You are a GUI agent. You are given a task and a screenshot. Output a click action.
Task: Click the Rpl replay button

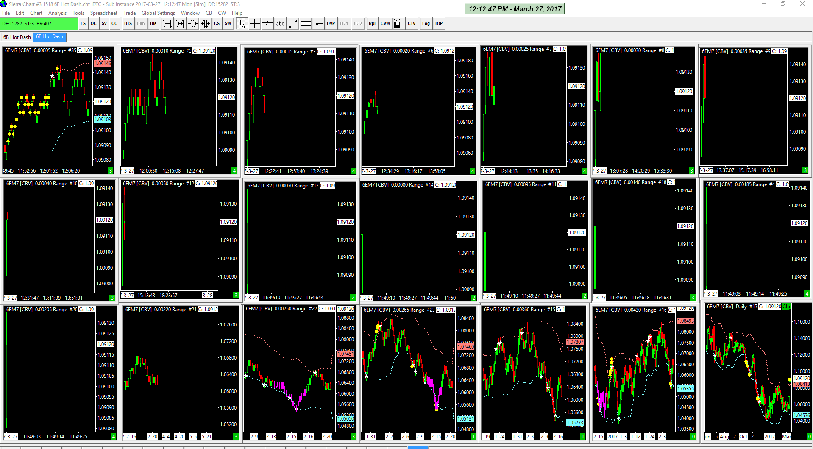pyautogui.click(x=372, y=24)
